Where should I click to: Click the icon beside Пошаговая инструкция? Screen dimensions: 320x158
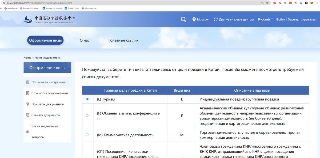(x=28, y=82)
